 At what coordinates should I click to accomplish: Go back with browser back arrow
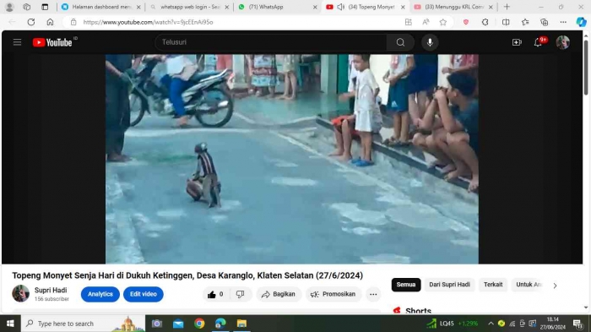12,22
